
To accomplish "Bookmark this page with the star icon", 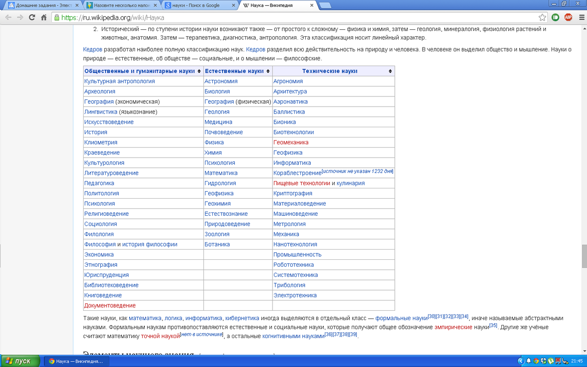I will [542, 17].
